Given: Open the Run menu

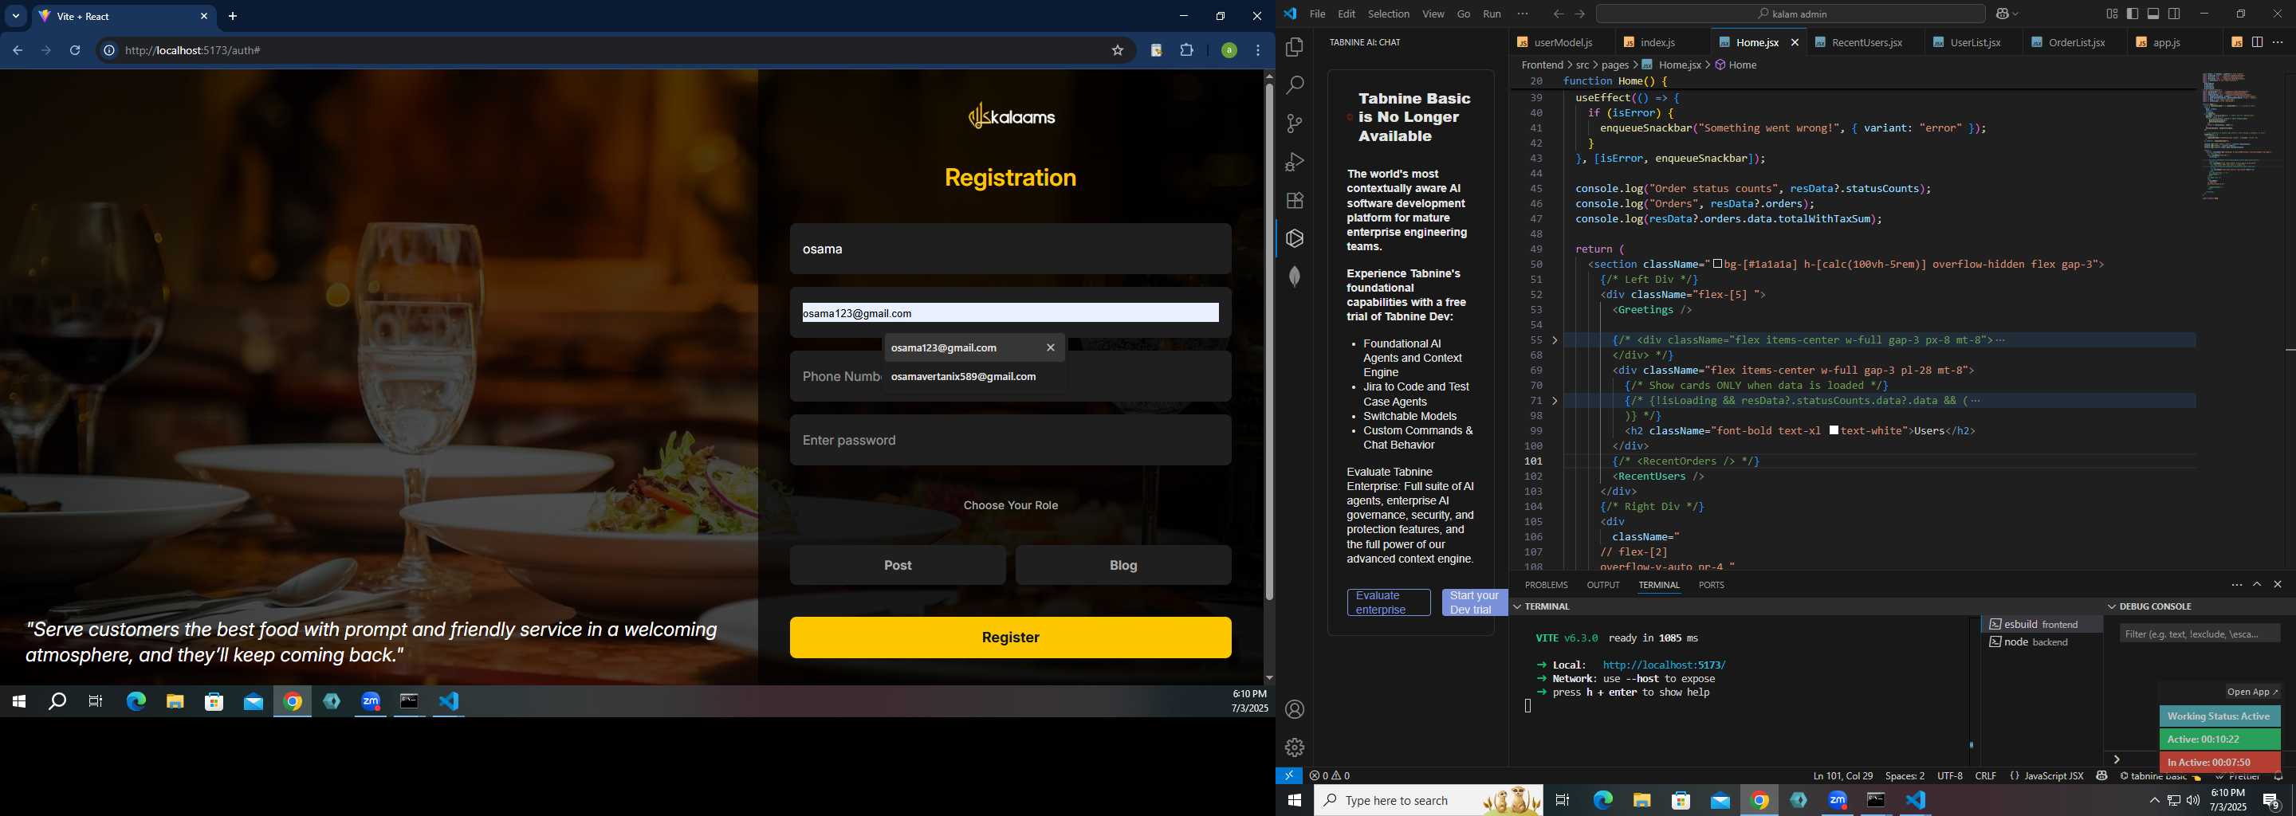Looking at the screenshot, I should click(x=1492, y=14).
